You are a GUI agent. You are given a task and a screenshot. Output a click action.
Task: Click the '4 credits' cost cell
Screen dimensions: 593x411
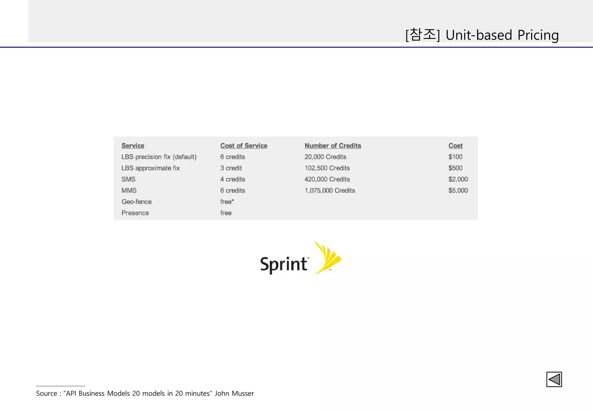(233, 179)
